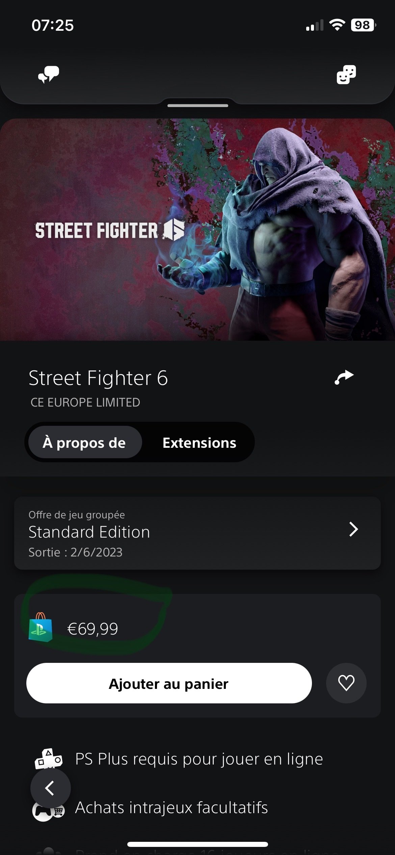Image resolution: width=395 pixels, height=855 pixels.
Task: Open the Offre de jeu groupée selector
Action: [197, 533]
